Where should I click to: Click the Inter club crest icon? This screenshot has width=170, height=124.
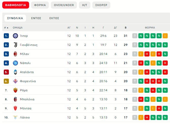[15, 36]
